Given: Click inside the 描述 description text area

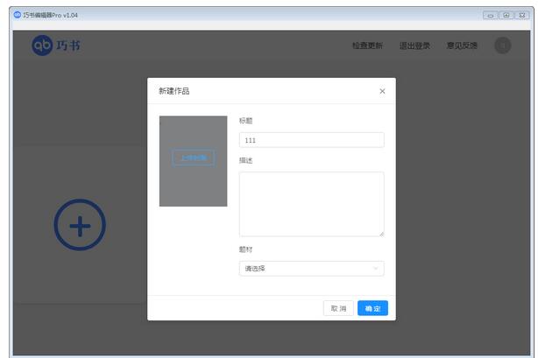Looking at the screenshot, I should (311, 203).
